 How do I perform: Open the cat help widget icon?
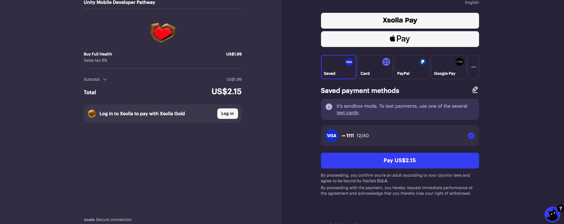click(552, 214)
